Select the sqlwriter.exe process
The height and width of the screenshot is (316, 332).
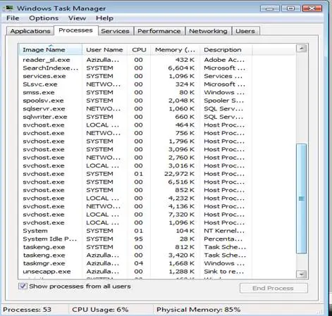point(135,117)
